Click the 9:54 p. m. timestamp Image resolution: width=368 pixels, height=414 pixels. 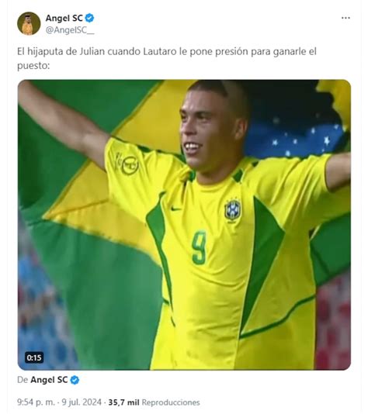pyautogui.click(x=36, y=402)
